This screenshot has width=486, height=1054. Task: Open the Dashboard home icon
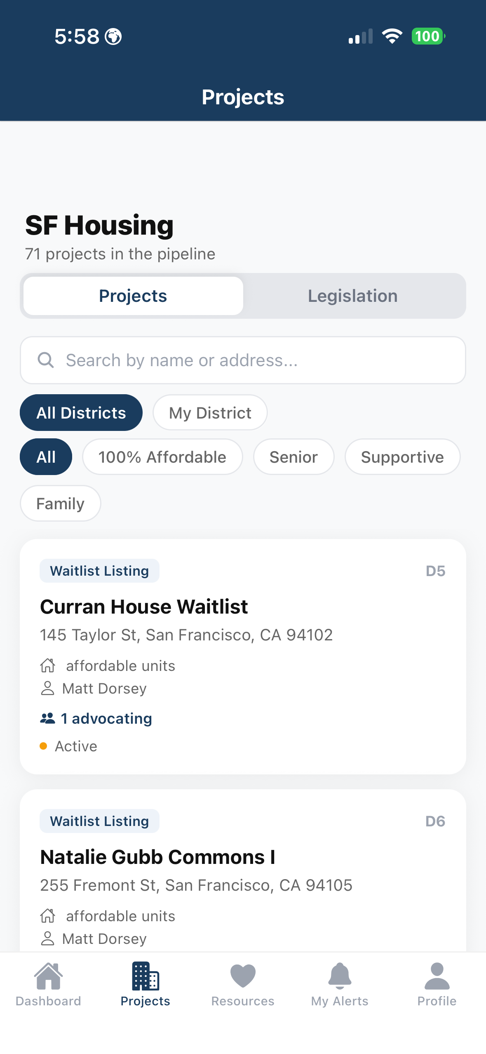coord(48,976)
